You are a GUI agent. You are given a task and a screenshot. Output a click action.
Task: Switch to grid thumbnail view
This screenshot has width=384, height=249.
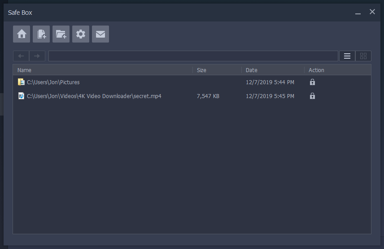[363, 56]
